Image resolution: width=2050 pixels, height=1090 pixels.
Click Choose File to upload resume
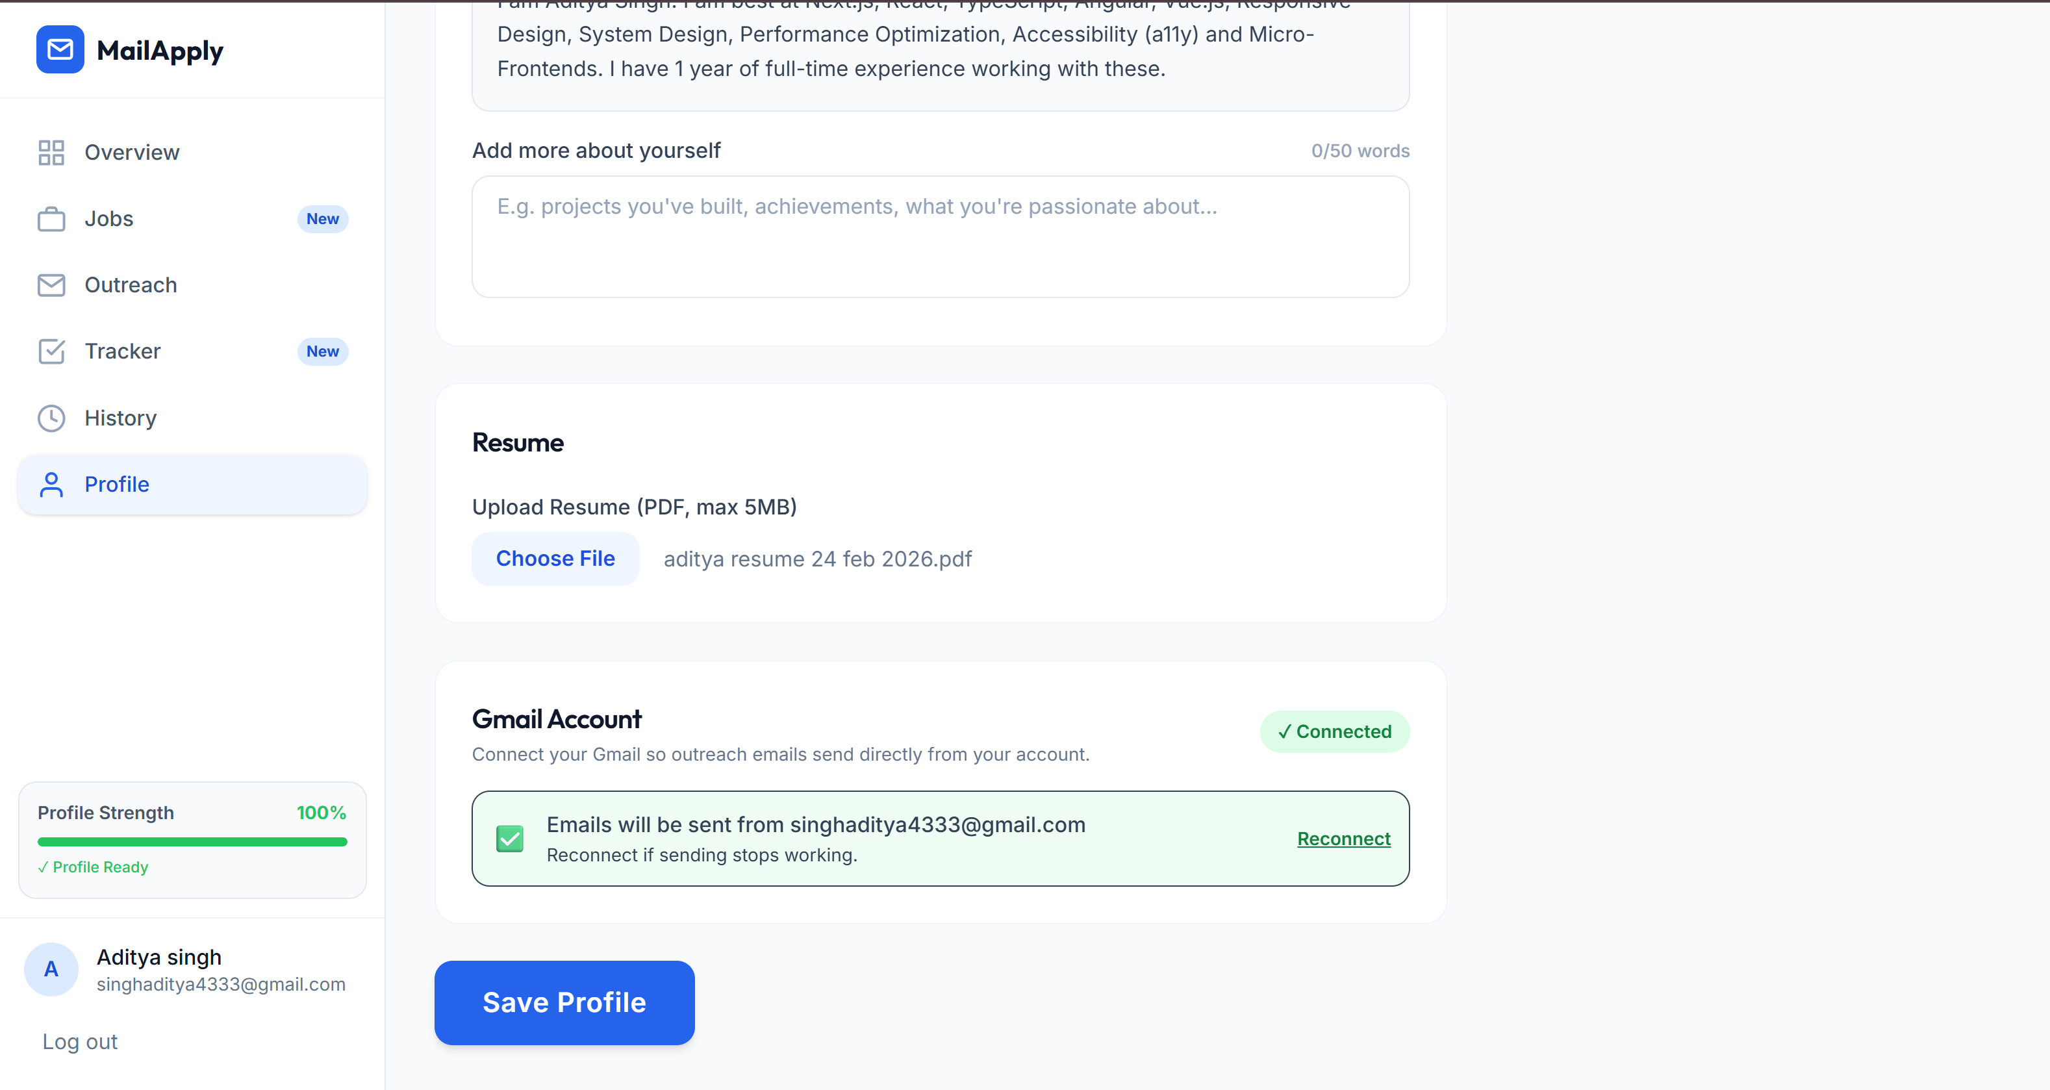pyautogui.click(x=555, y=559)
